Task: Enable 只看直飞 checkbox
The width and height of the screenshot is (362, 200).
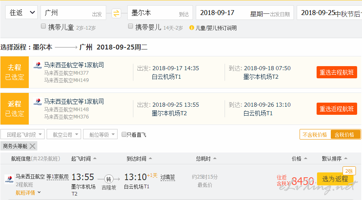Action: 124,134
